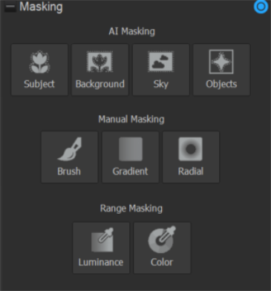271x291 pixels.
Task: Choose the Radial mask circle icon
Action: click(x=191, y=149)
